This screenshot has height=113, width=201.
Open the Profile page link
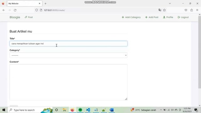click(168, 17)
